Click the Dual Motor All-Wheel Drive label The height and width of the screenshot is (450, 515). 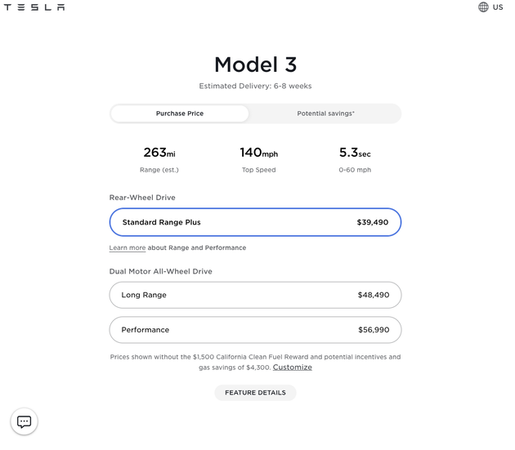click(x=159, y=271)
